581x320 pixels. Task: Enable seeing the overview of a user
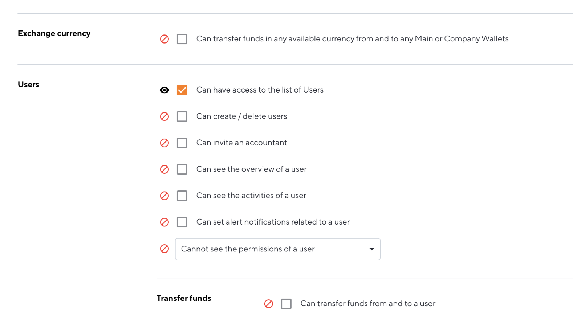(182, 169)
